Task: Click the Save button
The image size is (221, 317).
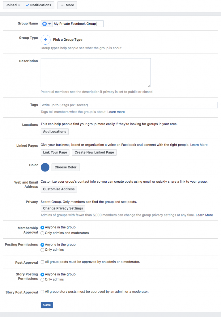Action: (x=47, y=305)
